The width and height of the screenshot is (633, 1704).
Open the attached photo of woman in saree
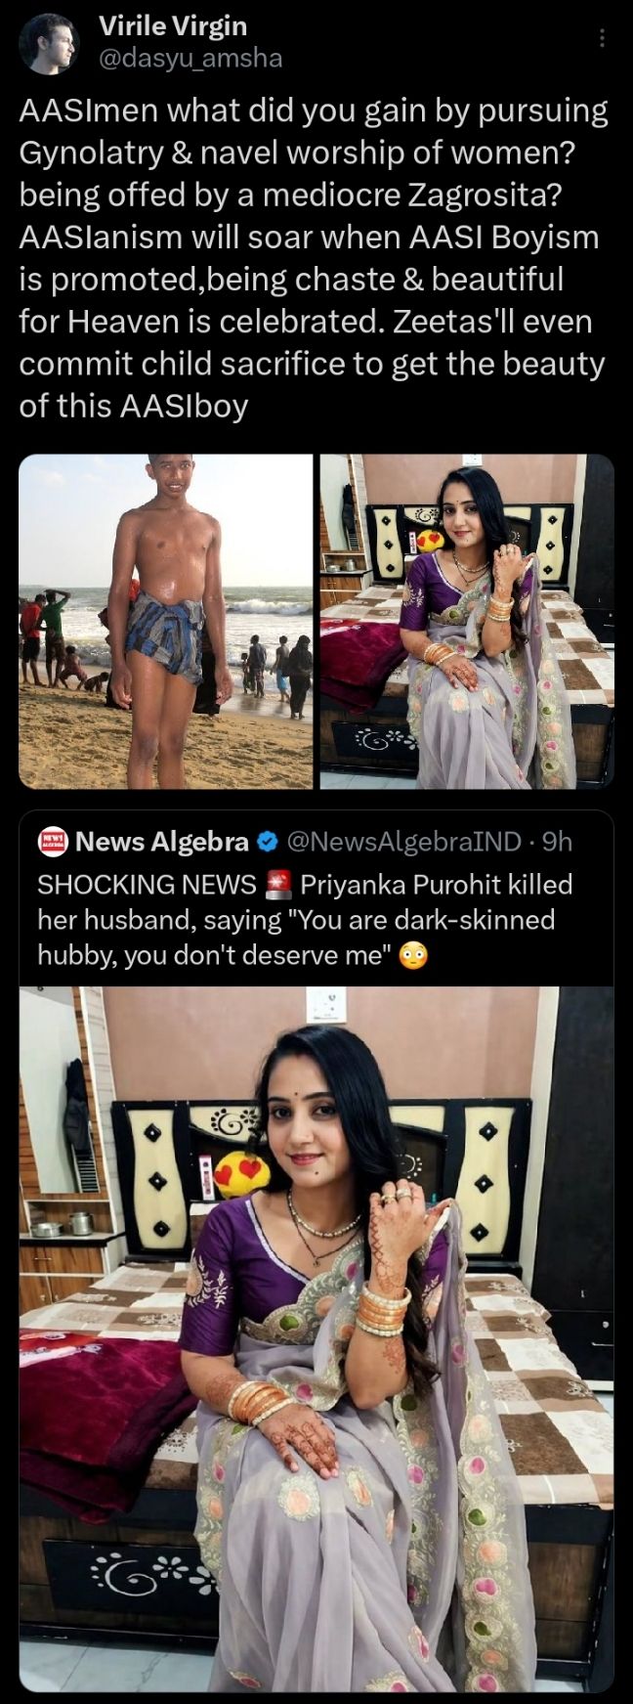467,621
